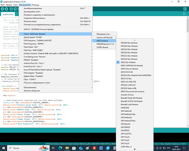Expand the ESP8266 Boards (3.1.2) submenu

tap(104, 44)
